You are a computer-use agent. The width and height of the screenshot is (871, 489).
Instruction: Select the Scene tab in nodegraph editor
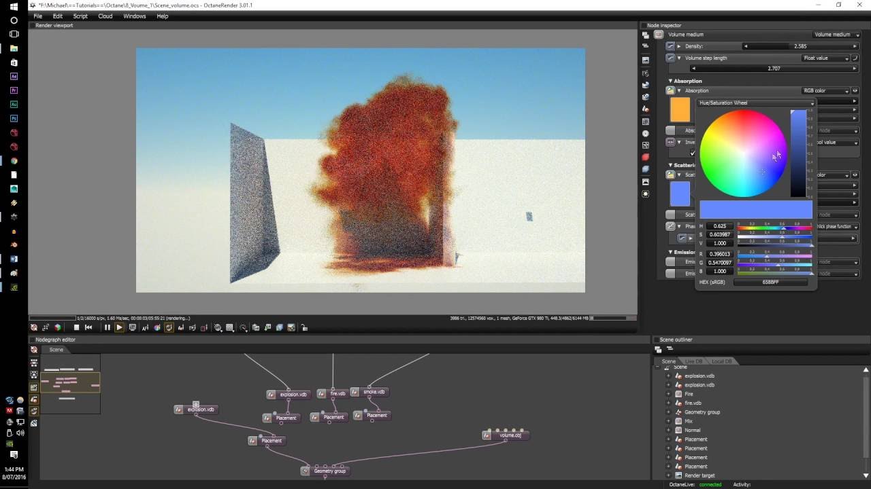56,350
